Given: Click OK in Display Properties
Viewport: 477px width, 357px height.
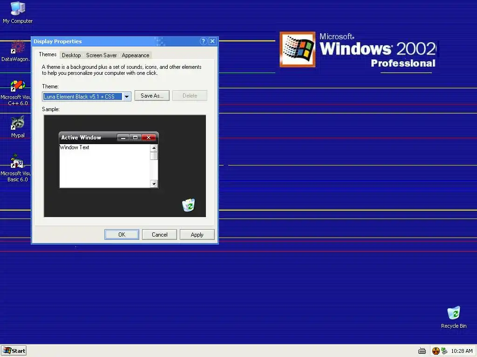Looking at the screenshot, I should click(x=122, y=235).
